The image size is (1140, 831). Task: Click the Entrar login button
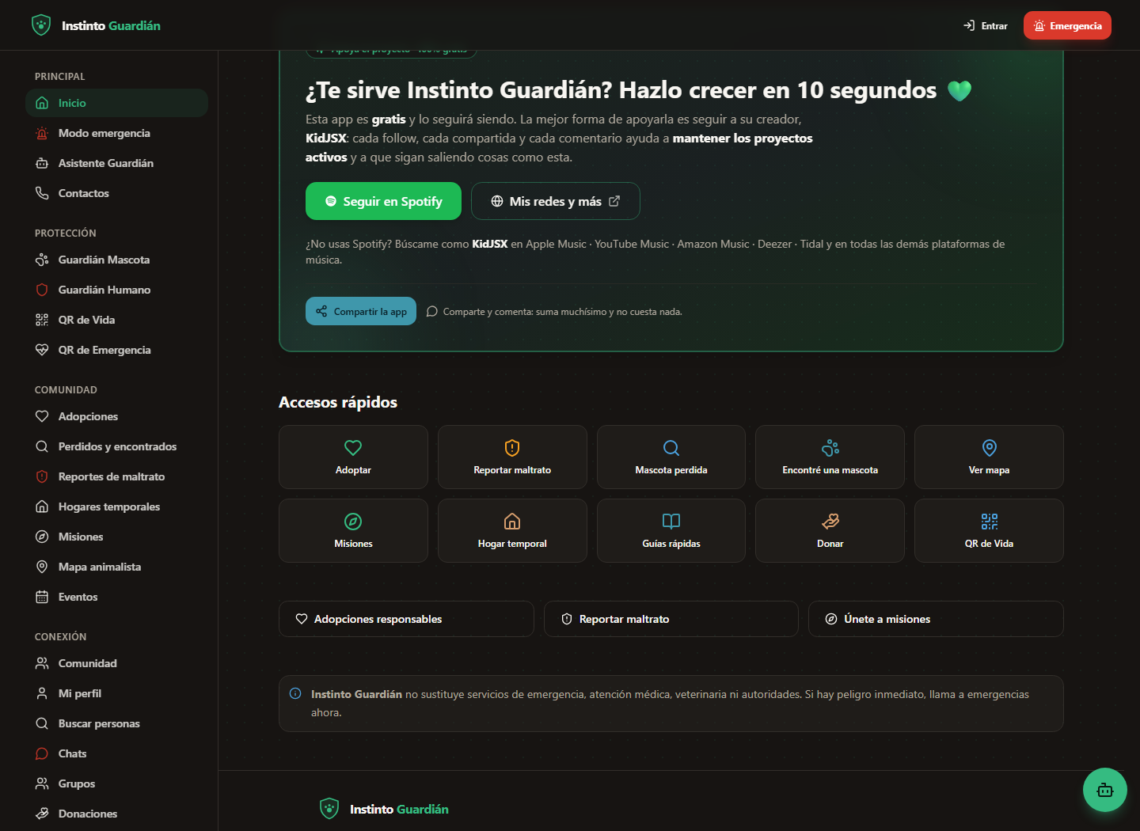click(986, 25)
